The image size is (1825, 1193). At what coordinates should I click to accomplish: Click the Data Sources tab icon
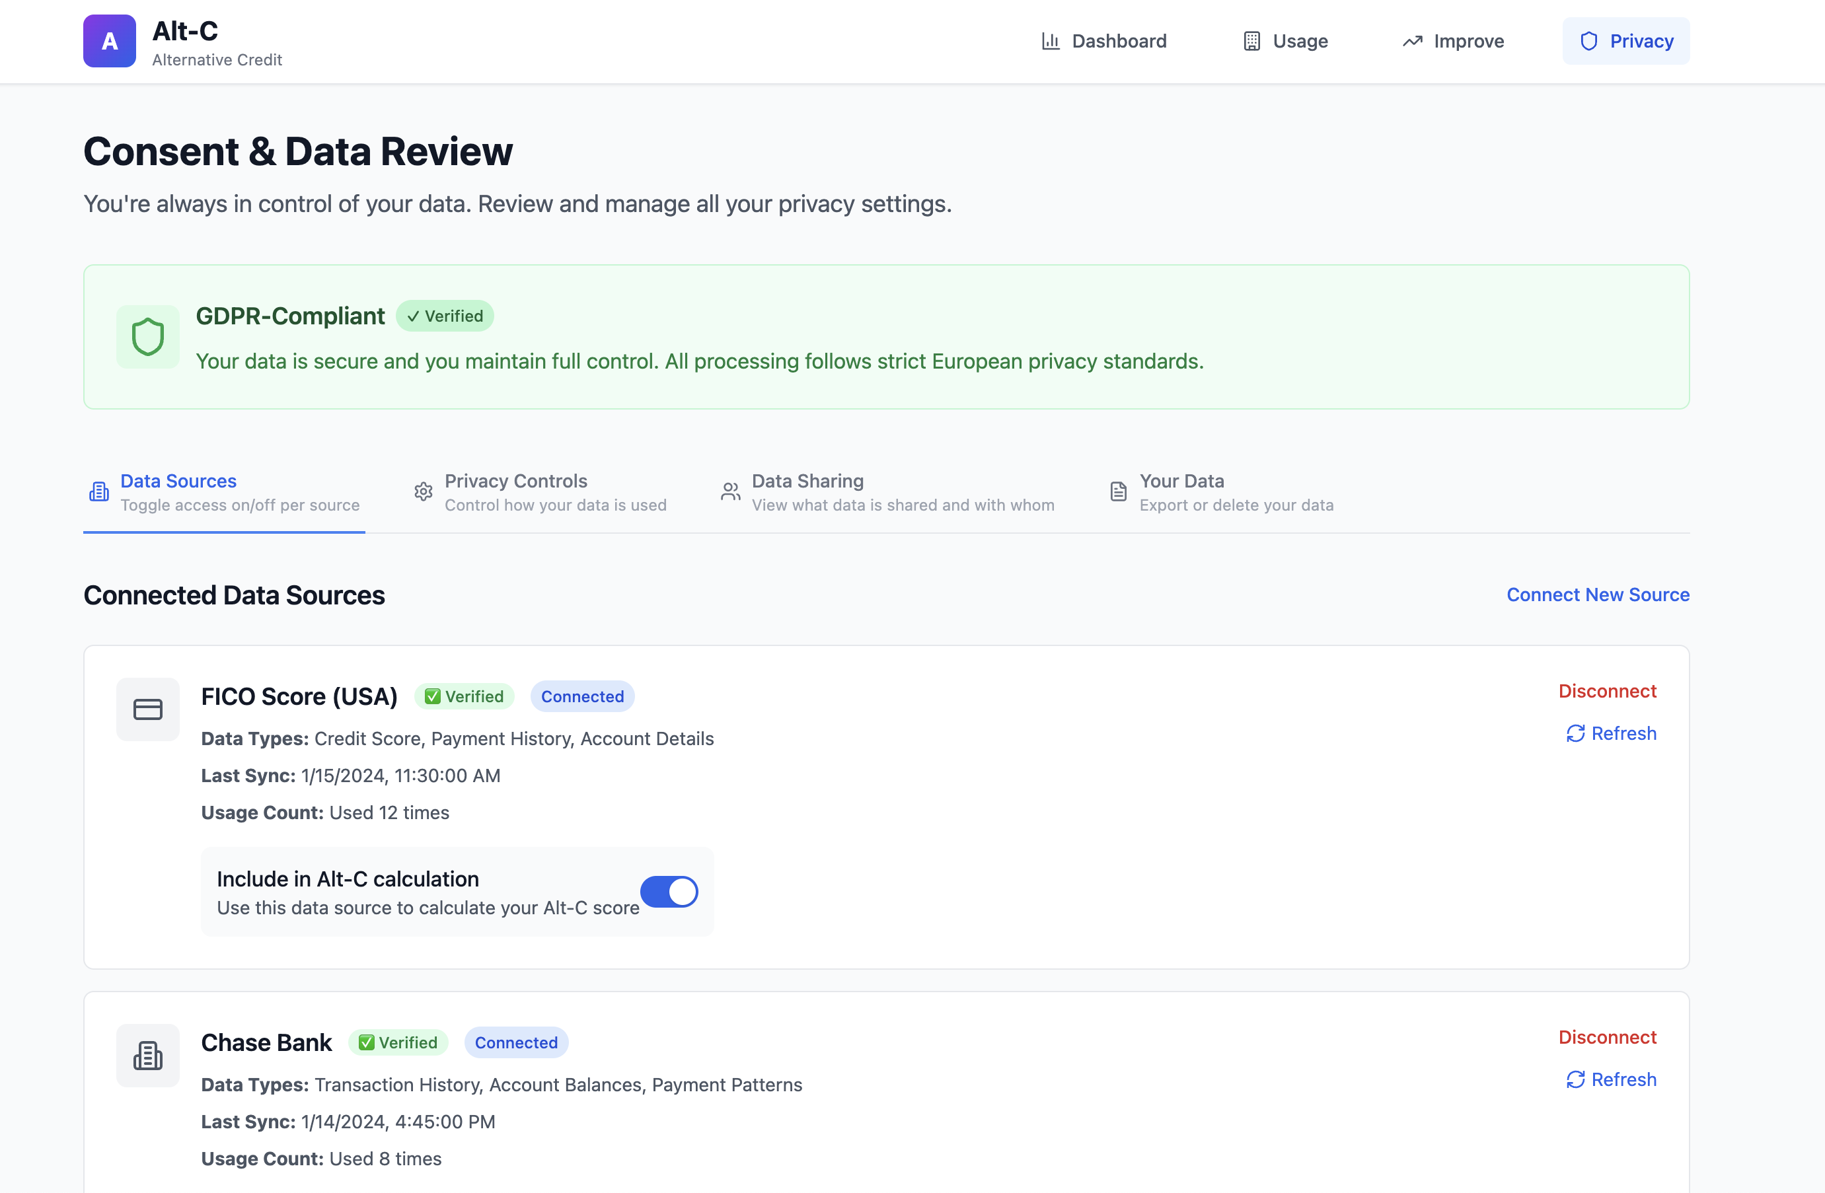(99, 491)
